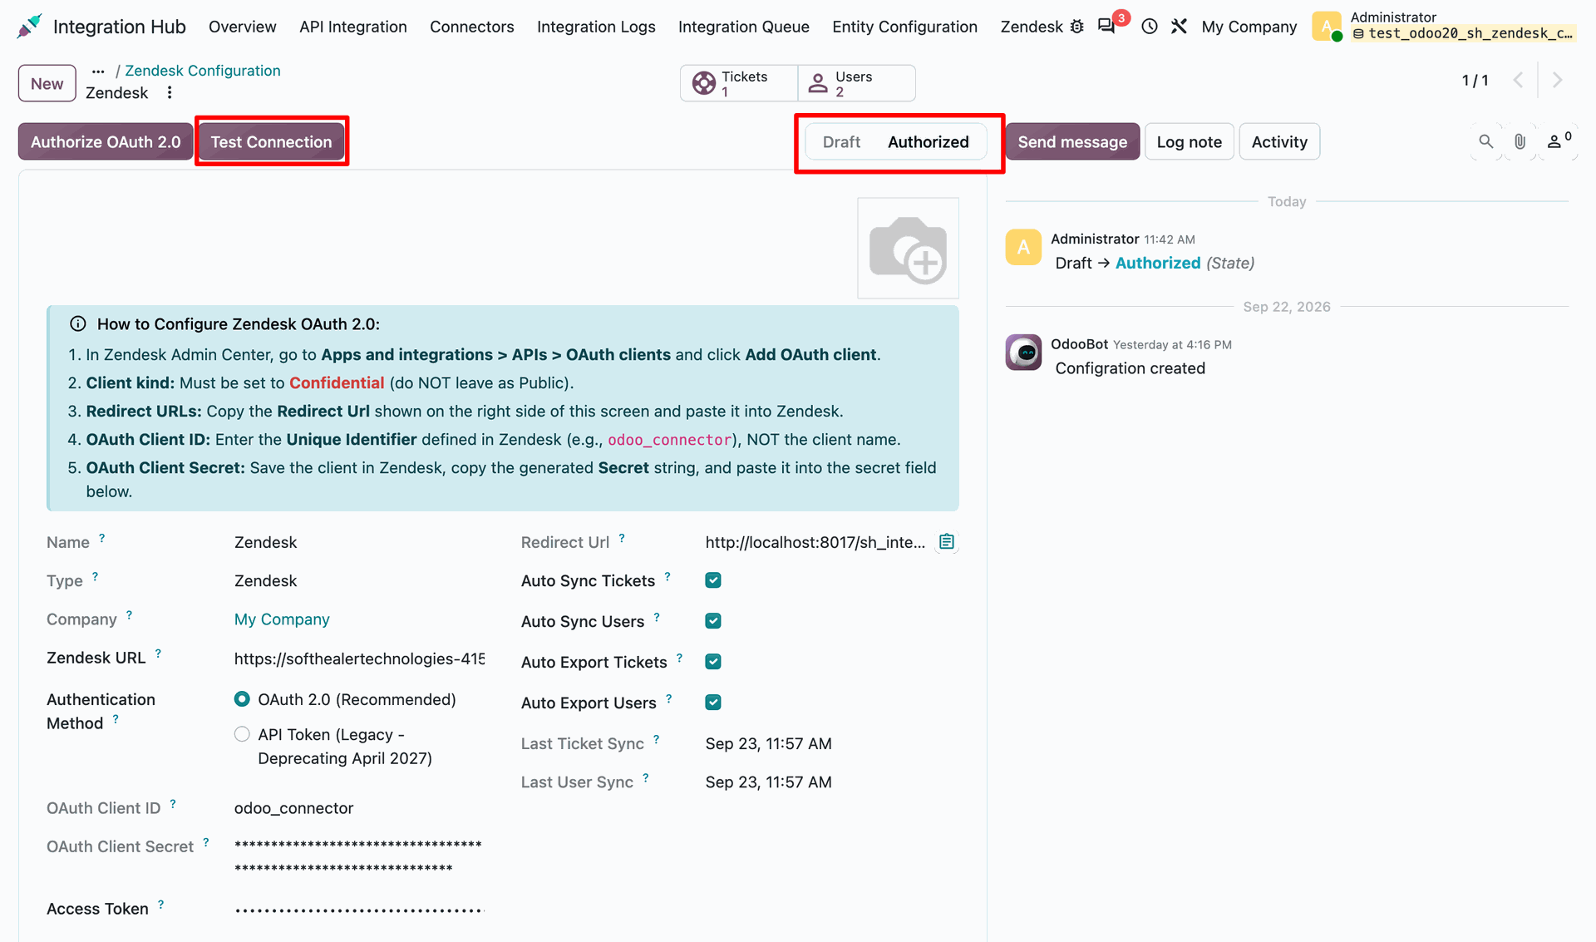Select API Token (Legacy) radio option
Image resolution: width=1596 pixels, height=942 pixels.
coord(242,734)
